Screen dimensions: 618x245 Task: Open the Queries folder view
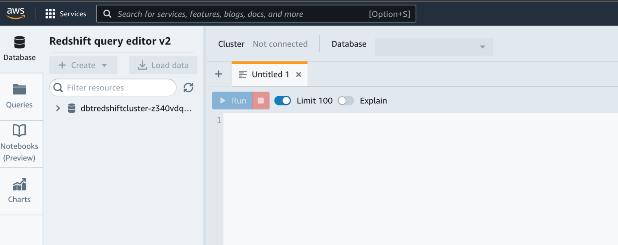coord(19,96)
